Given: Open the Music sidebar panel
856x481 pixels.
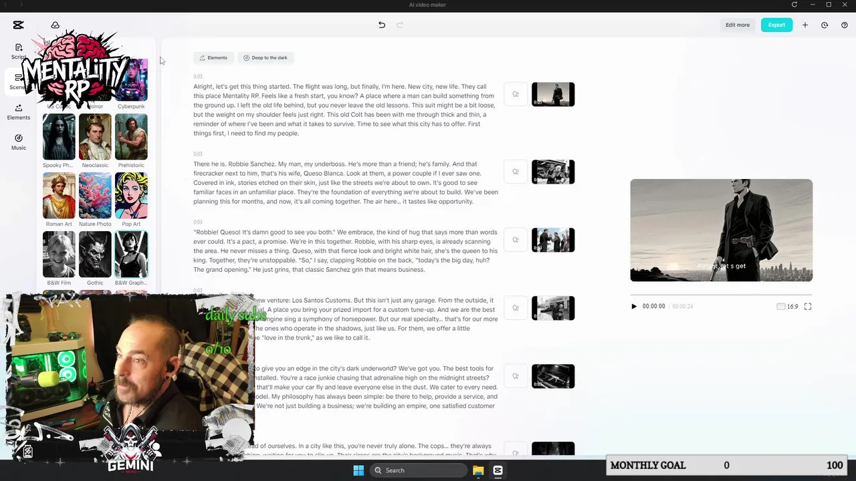Looking at the screenshot, I should [18, 142].
